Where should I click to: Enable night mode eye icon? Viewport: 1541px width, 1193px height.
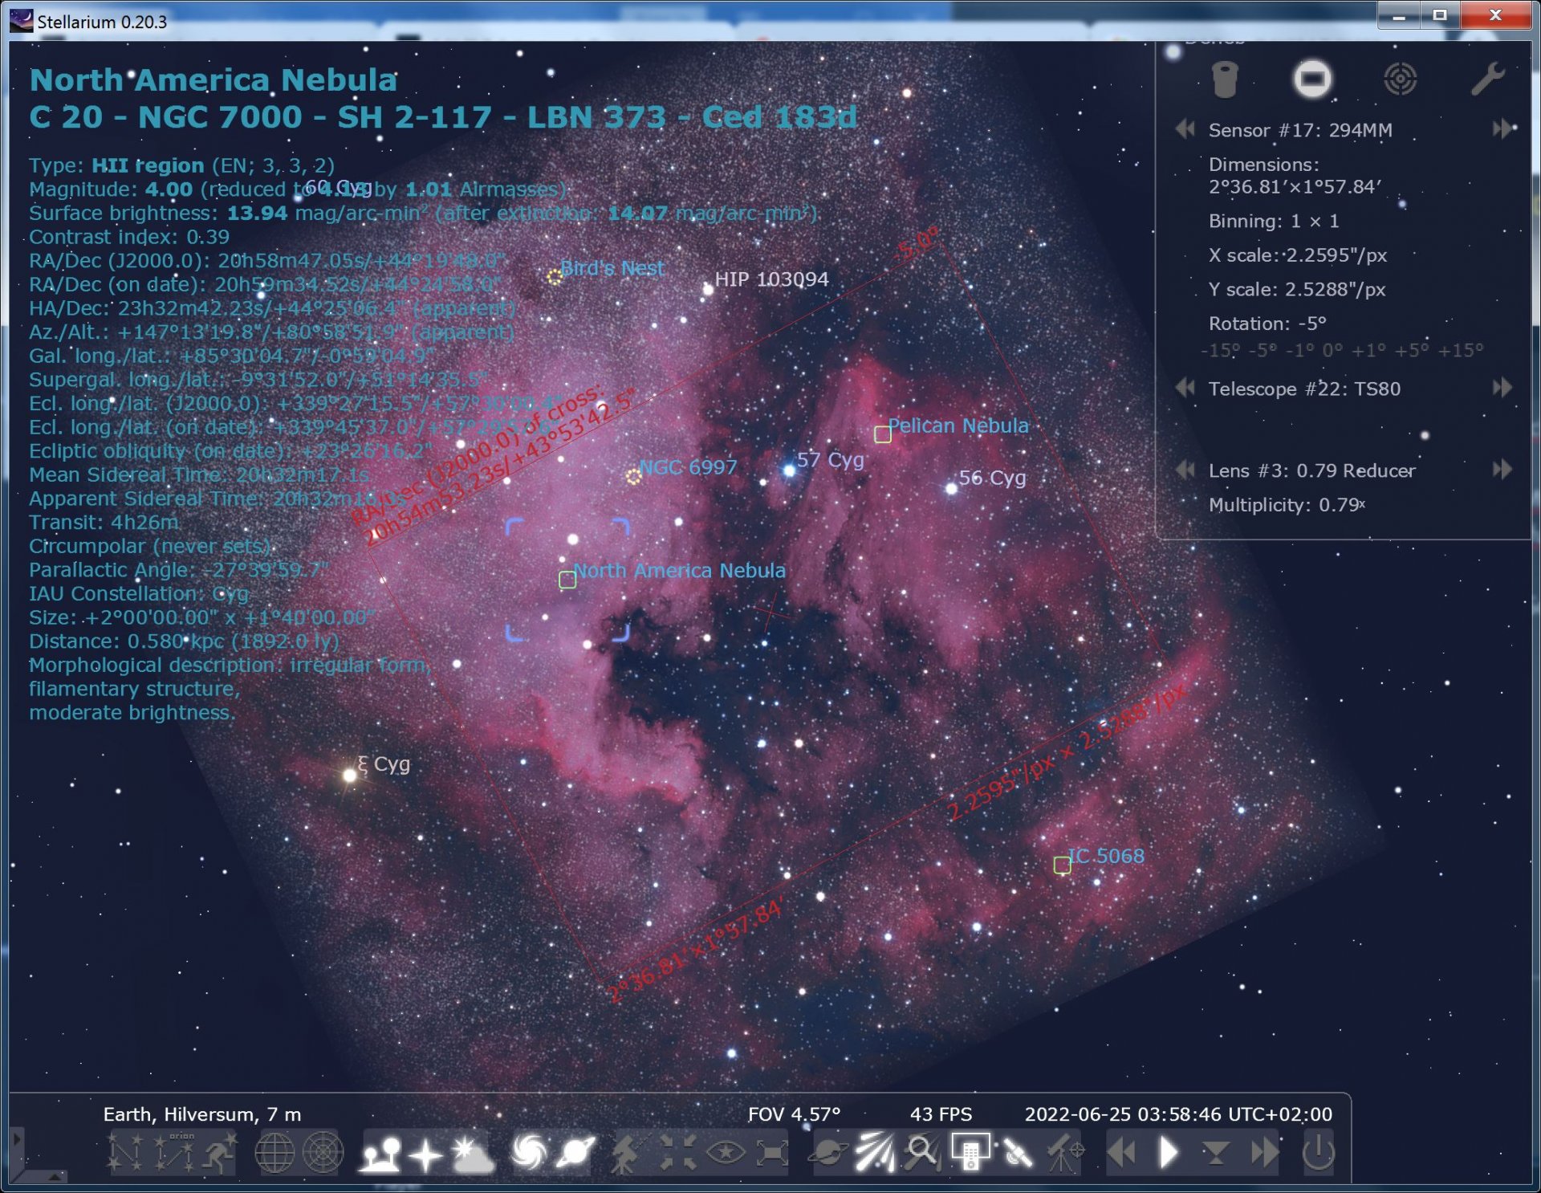(726, 1153)
